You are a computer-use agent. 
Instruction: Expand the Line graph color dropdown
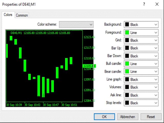(141, 79)
